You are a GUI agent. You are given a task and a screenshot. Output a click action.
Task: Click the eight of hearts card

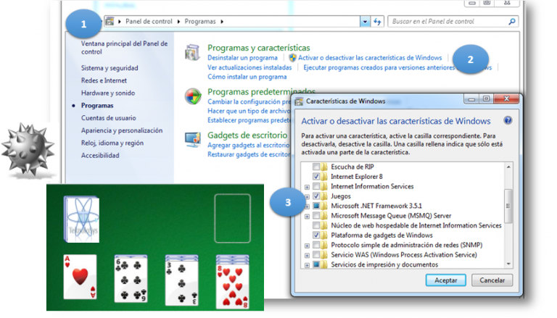[x=233, y=282]
